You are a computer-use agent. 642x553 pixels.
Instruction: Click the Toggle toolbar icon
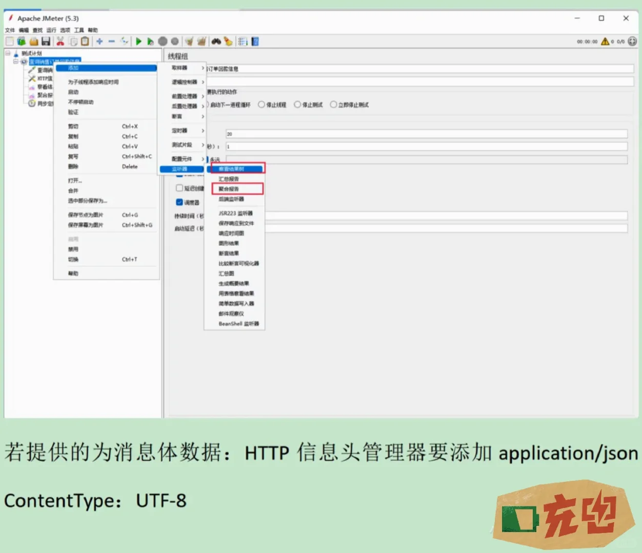coord(124,41)
